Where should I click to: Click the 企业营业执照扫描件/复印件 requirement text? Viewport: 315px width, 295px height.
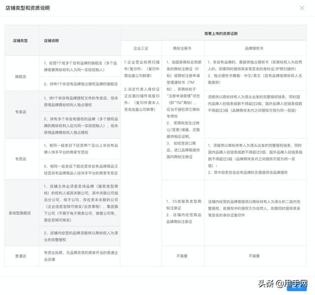(142, 69)
